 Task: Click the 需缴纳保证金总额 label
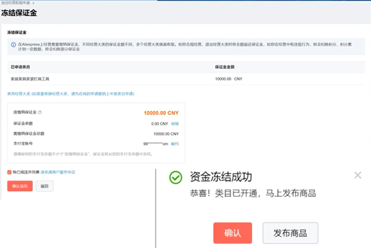pos(29,133)
